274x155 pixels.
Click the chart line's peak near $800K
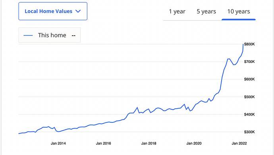click(x=243, y=44)
